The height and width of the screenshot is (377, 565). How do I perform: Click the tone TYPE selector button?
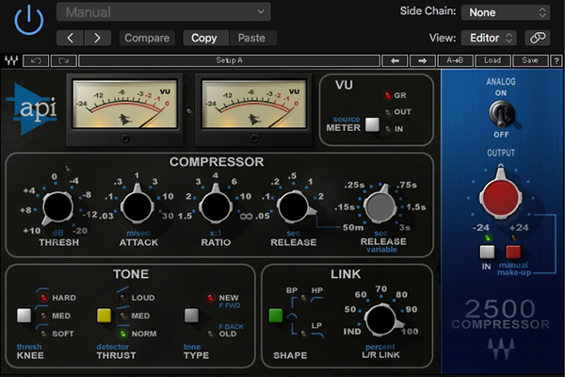tap(191, 316)
